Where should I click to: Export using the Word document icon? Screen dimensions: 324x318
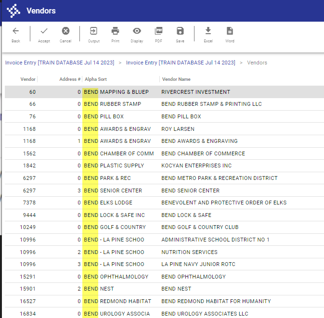pyautogui.click(x=230, y=31)
